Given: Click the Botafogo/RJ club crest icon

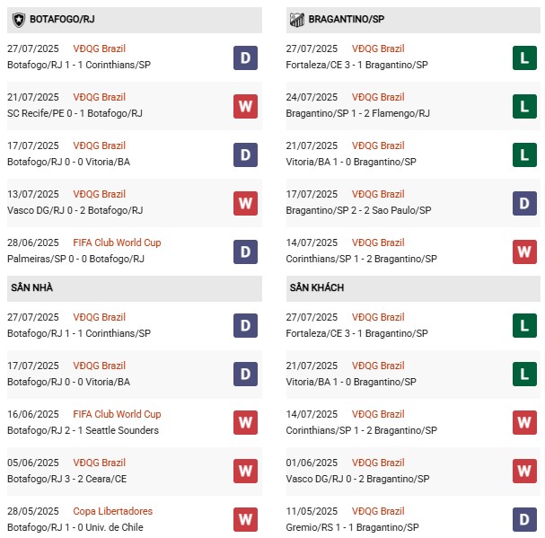Looking at the screenshot, I should coord(18,19).
